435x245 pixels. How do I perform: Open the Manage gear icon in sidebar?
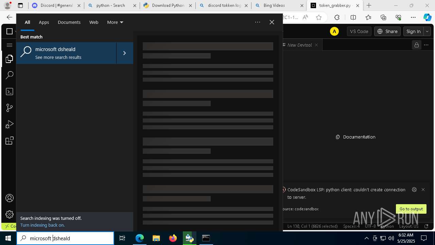pos(9,214)
